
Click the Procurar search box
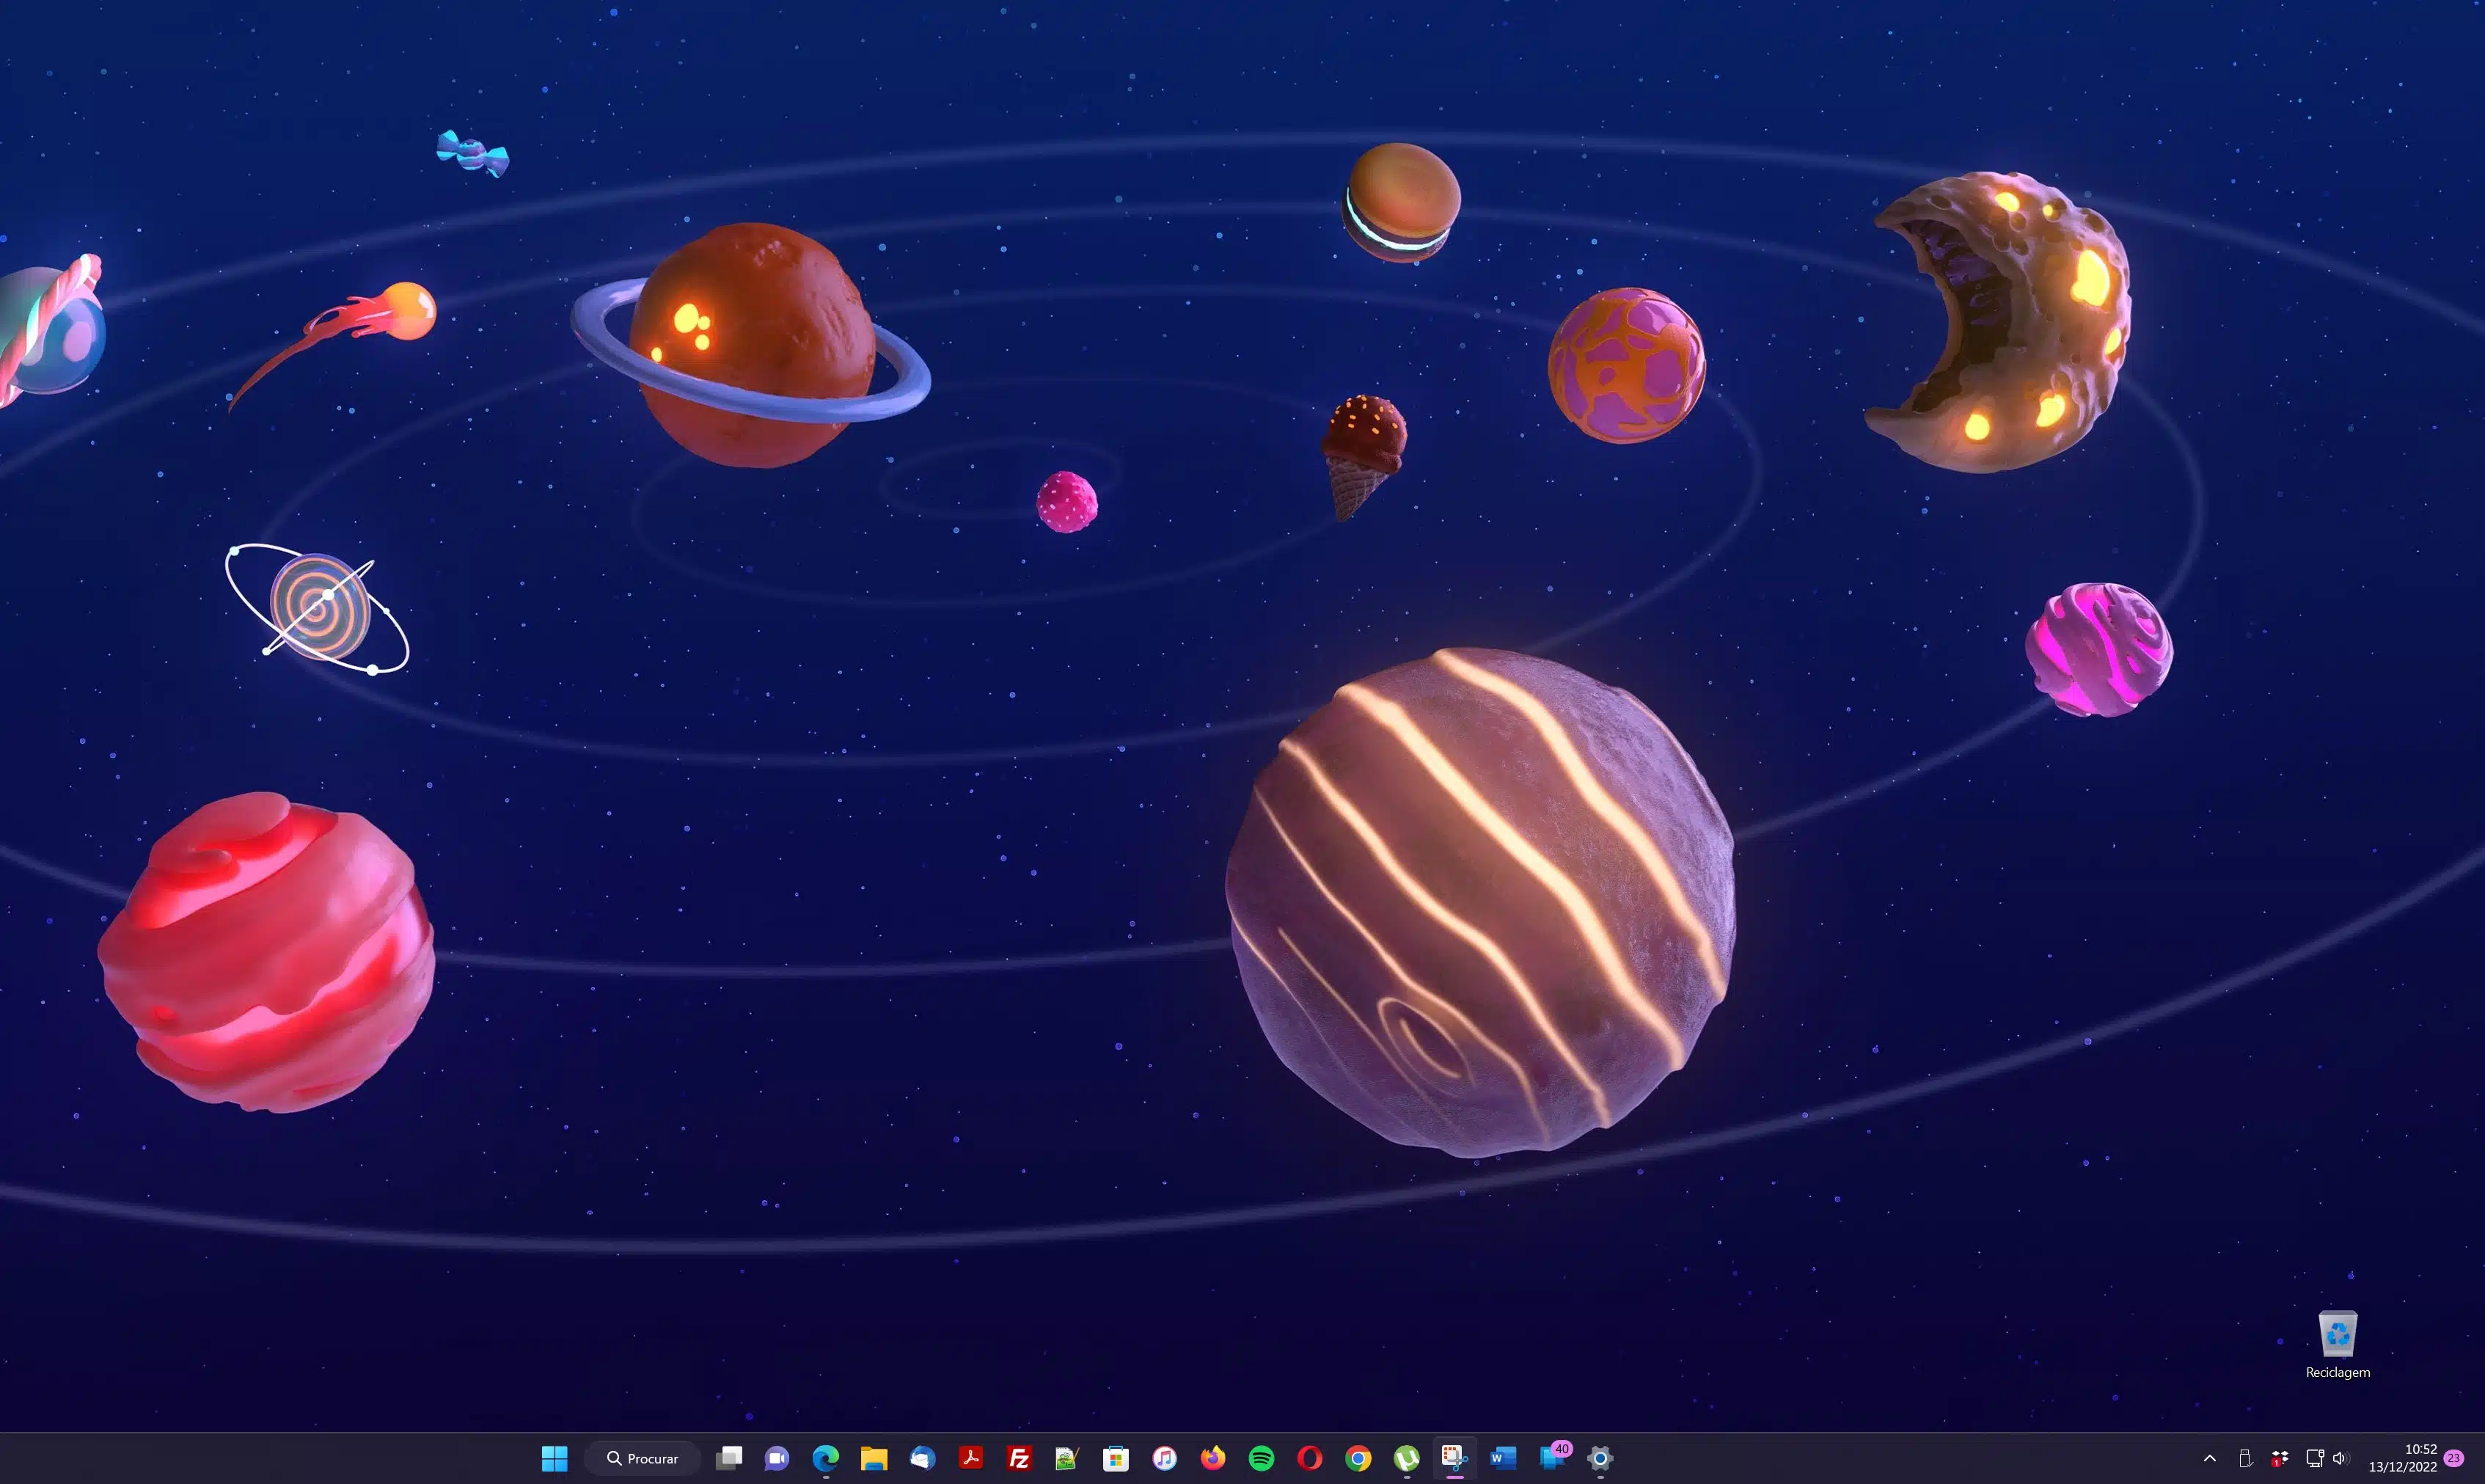[x=642, y=1458]
